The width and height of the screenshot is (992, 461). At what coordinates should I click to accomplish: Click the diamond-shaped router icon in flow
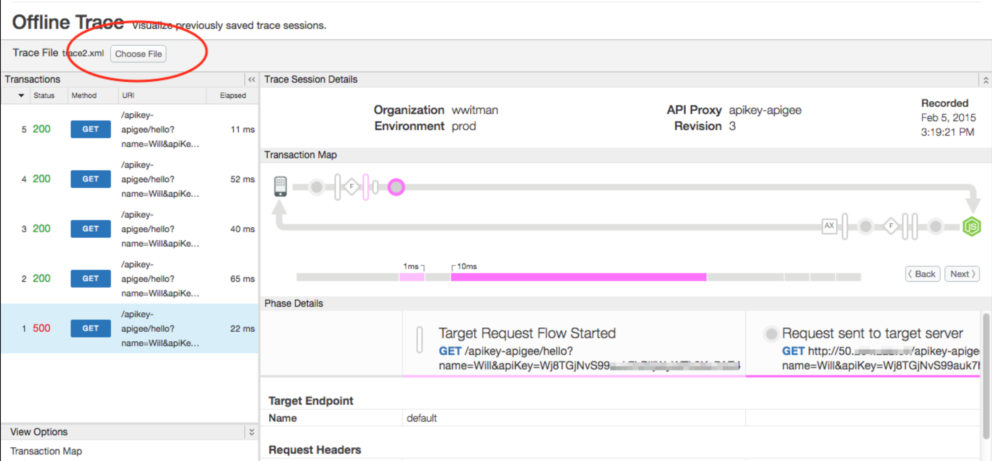click(351, 187)
